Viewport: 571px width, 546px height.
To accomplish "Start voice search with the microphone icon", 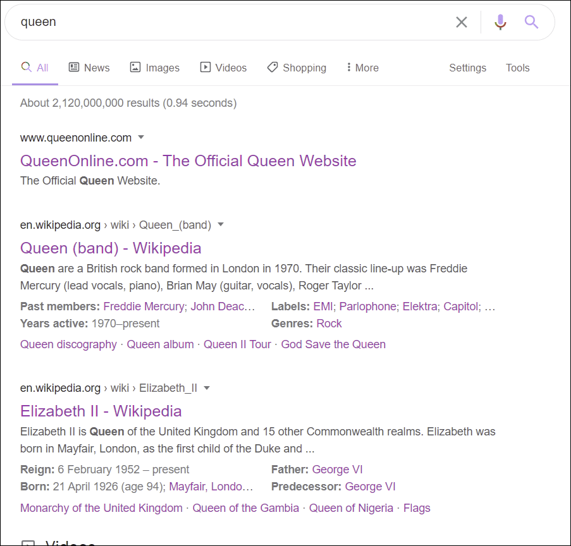I will coord(500,22).
